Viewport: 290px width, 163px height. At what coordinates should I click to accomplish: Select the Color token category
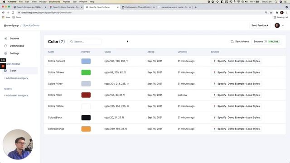[20, 71]
